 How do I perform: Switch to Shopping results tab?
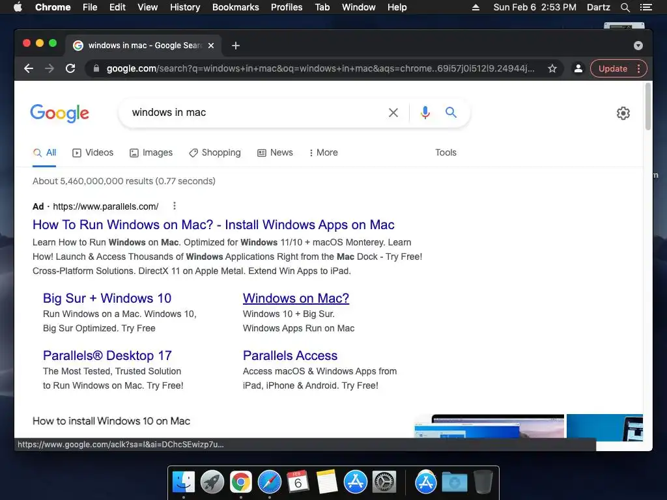click(x=215, y=152)
